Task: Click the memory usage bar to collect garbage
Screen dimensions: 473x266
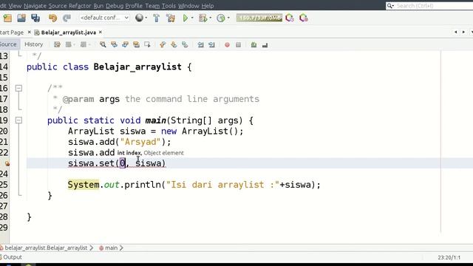Action: tap(259, 18)
